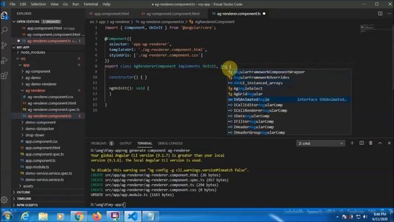
Task: Open media player from taskbar
Action: [60, 216]
